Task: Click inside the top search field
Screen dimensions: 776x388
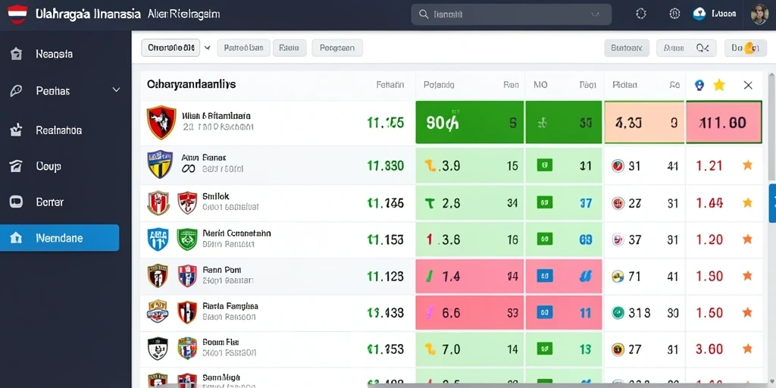Action: click(512, 14)
